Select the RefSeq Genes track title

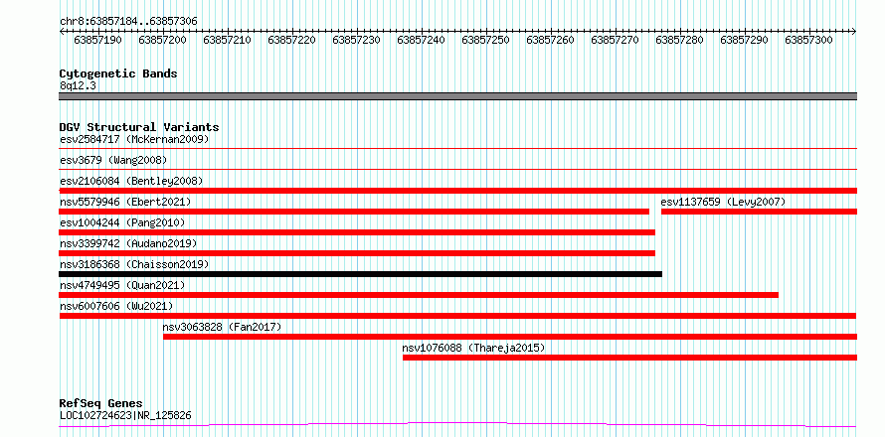tap(101, 404)
